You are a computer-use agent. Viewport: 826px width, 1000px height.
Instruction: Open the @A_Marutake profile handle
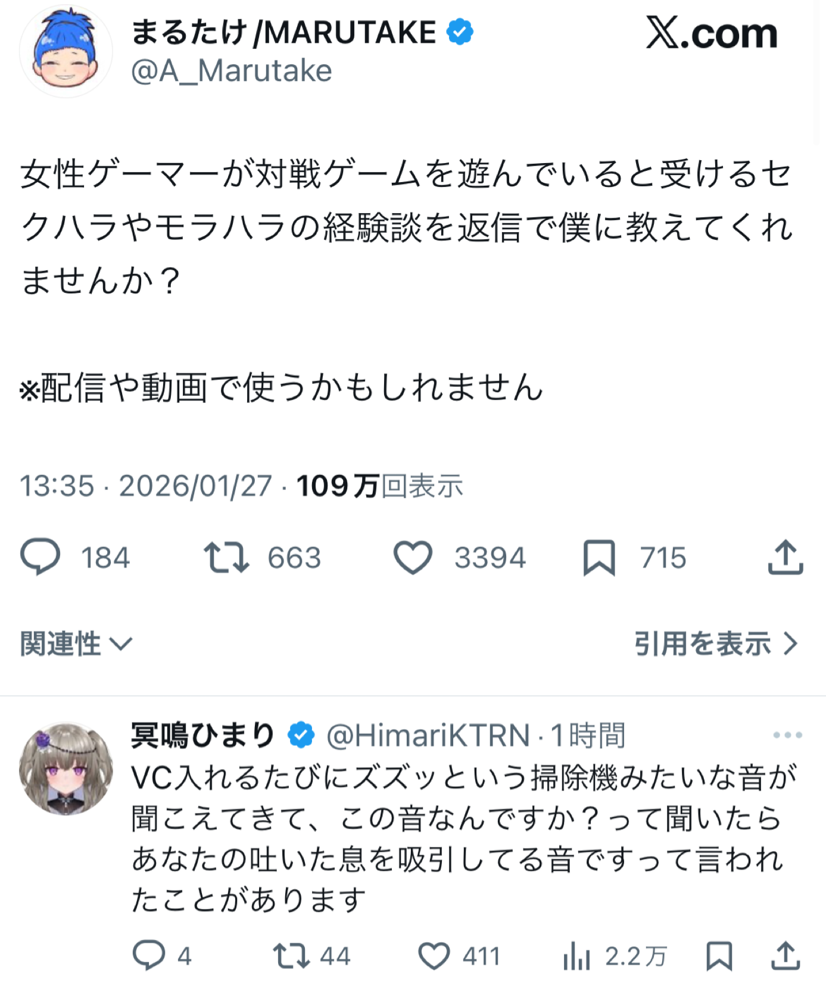[x=231, y=71]
